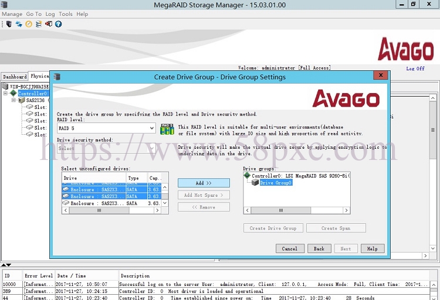Viewport: 440px width, 300px height.
Task: Click the controller icon in Drive groups panel
Action: (x=247, y=176)
